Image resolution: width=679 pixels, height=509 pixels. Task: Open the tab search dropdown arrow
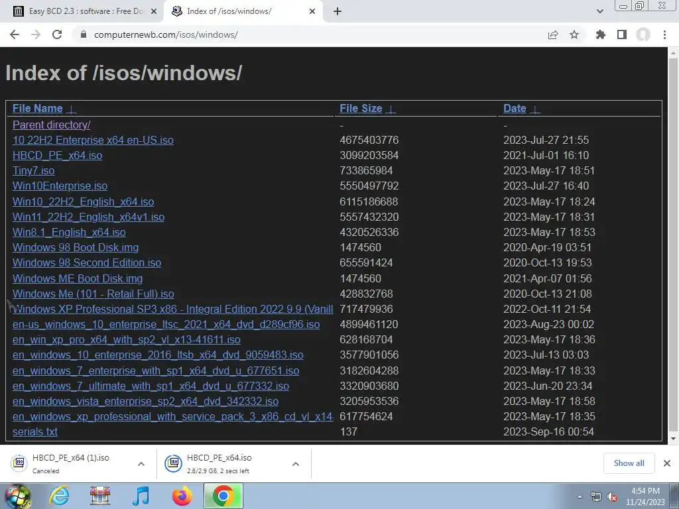coord(599,11)
